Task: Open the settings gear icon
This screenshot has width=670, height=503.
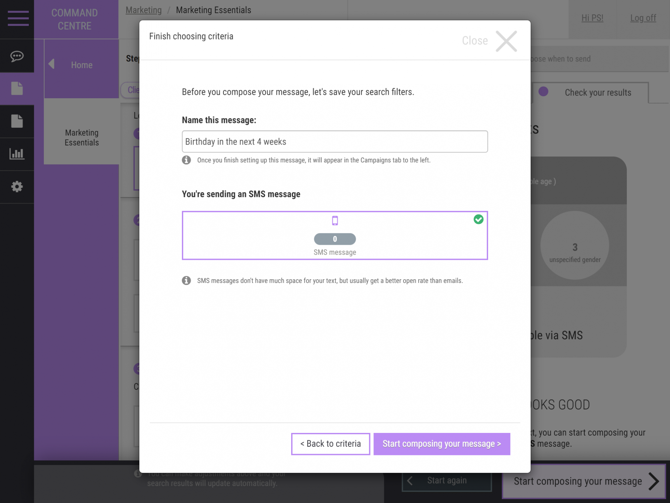Action: pos(17,186)
